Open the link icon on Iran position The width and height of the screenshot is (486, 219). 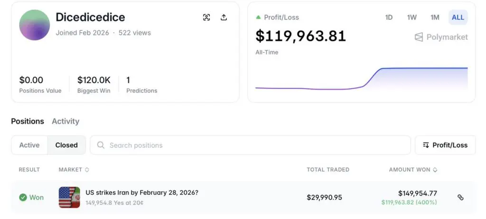(460, 197)
